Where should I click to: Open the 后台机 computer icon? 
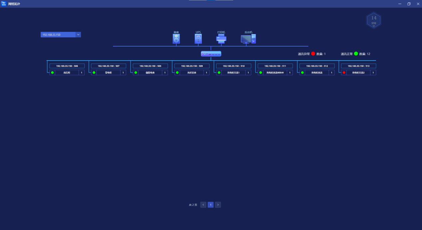(248, 39)
